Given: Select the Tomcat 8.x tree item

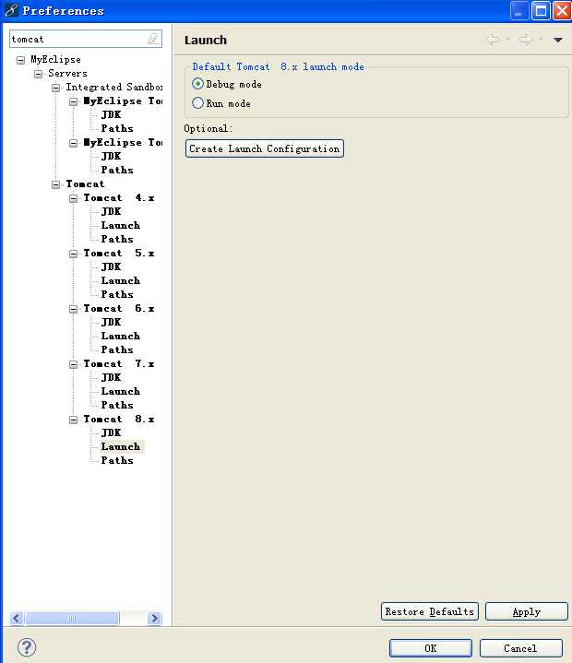Looking at the screenshot, I should pos(119,419).
